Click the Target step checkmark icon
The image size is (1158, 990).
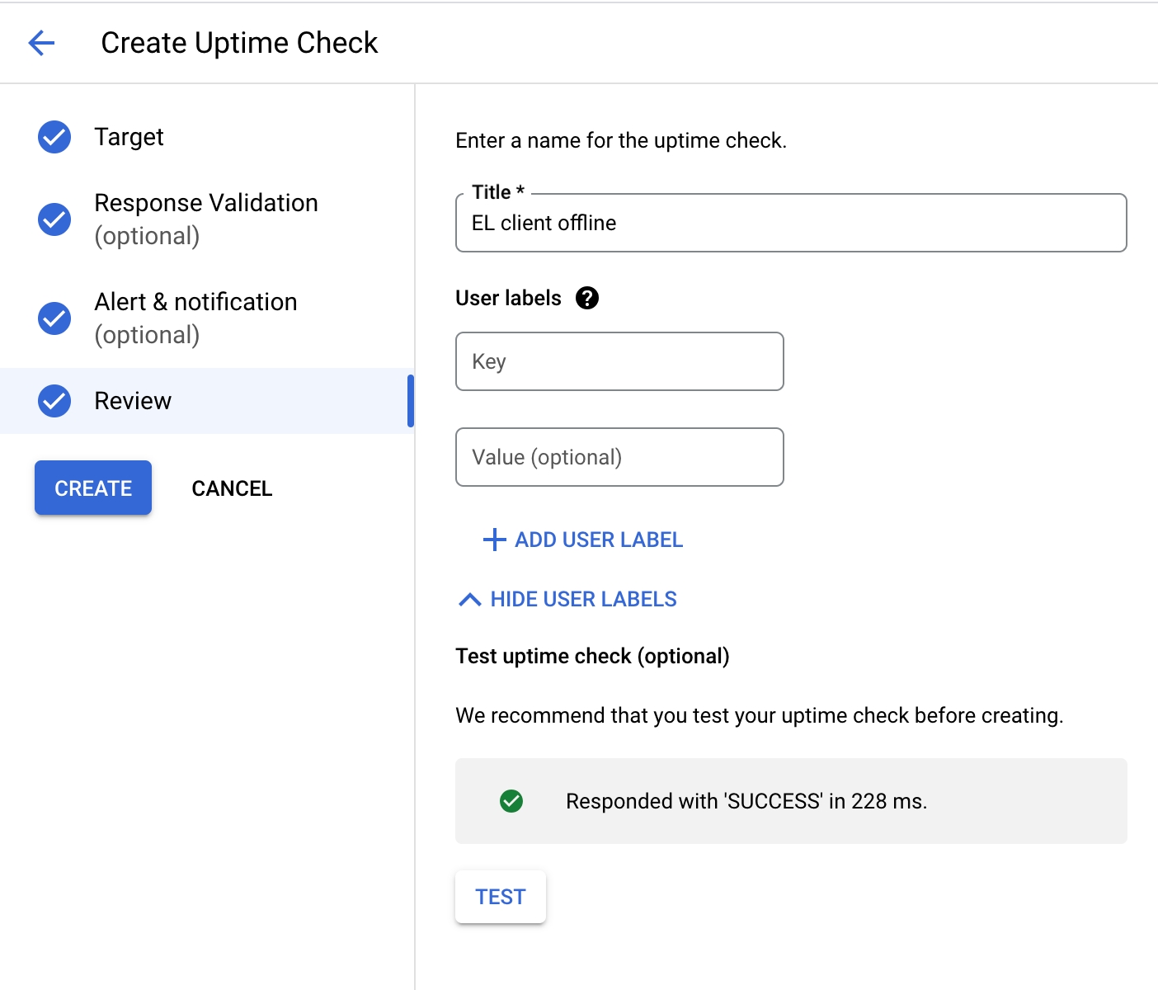[54, 137]
